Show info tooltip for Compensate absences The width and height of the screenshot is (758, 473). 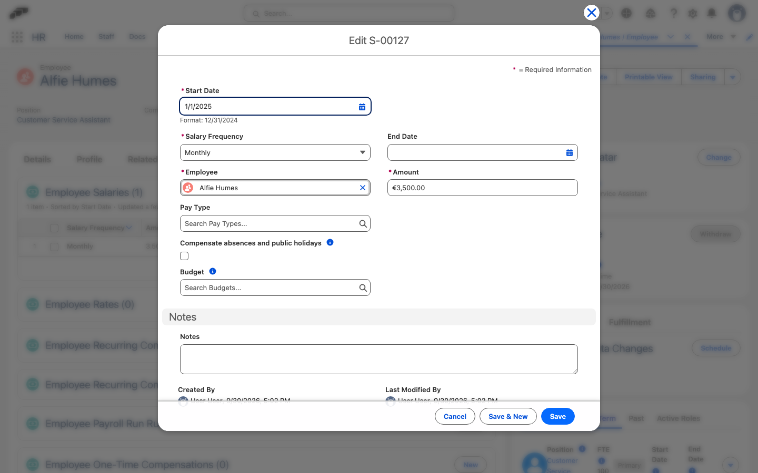point(330,242)
